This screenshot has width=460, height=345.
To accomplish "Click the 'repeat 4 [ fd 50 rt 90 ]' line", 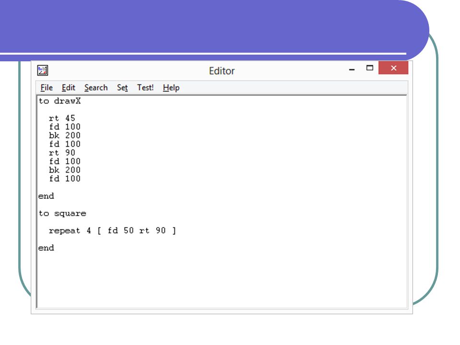I will click(x=112, y=231).
